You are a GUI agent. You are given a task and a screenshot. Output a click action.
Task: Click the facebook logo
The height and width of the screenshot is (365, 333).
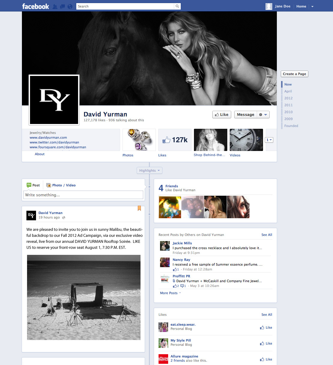pos(35,6)
